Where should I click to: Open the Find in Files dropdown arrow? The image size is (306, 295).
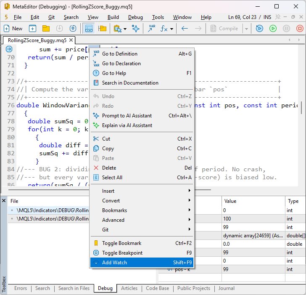125,29
